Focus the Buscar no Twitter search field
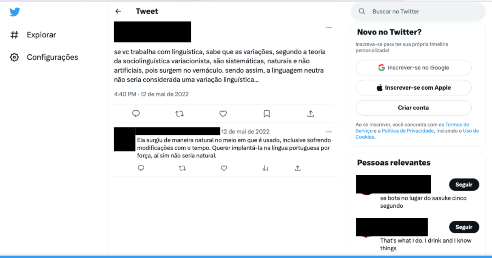The height and width of the screenshot is (258, 492). pos(418,12)
